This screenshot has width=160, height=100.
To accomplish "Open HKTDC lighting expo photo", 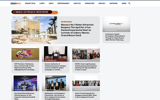I will click(86, 54).
